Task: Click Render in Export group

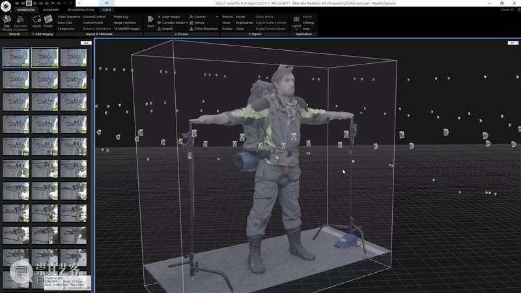Action: [227, 29]
